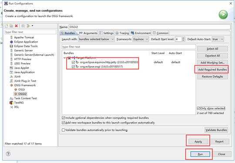Click the Apply button
Viewport: 235px width, 163px height.
pyautogui.click(x=198, y=141)
